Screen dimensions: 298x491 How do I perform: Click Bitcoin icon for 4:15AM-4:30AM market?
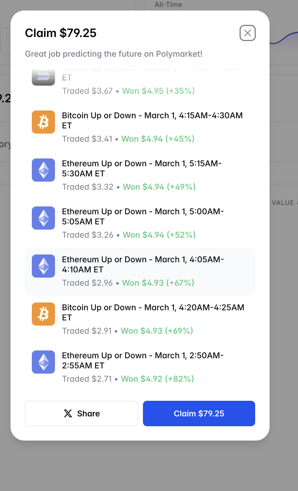point(43,122)
